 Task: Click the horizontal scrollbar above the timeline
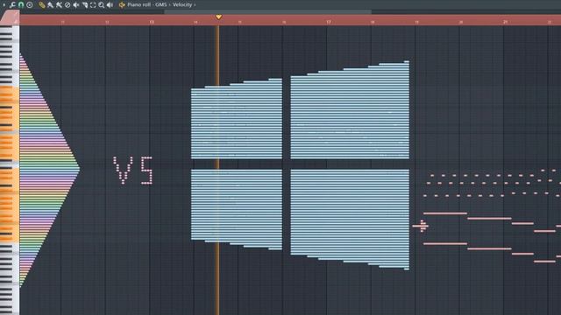[267, 11]
